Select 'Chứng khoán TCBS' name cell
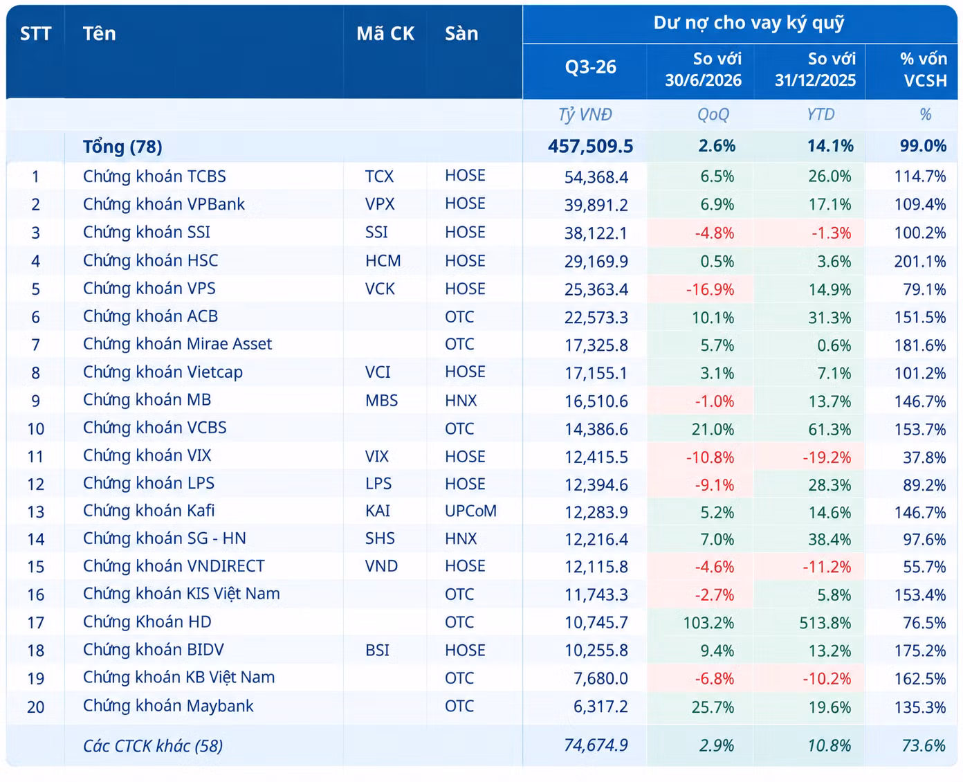This screenshot has width=963, height=782. coord(154,176)
